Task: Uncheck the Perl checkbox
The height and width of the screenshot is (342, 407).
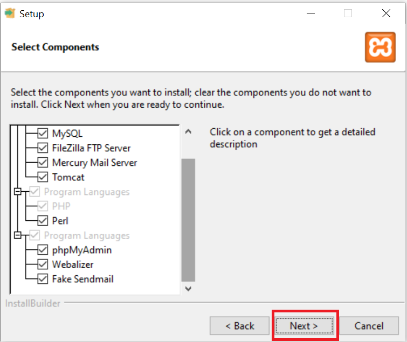Action: click(43, 221)
